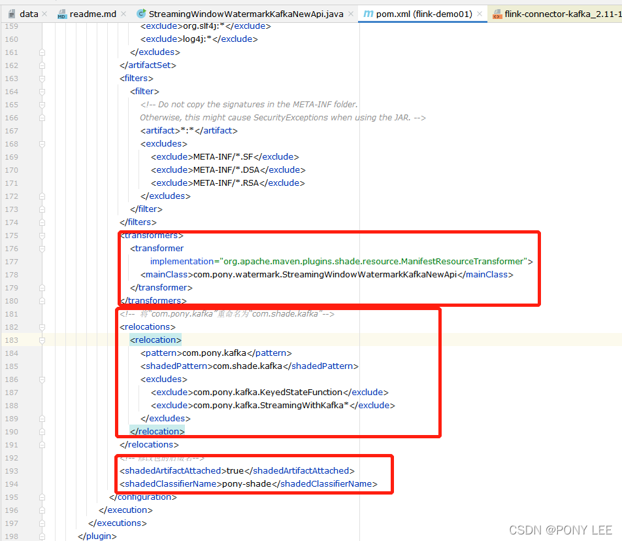This screenshot has width=622, height=541.
Task: Click the fold end marker at line 191 relocations
Action: pyautogui.click(x=42, y=445)
